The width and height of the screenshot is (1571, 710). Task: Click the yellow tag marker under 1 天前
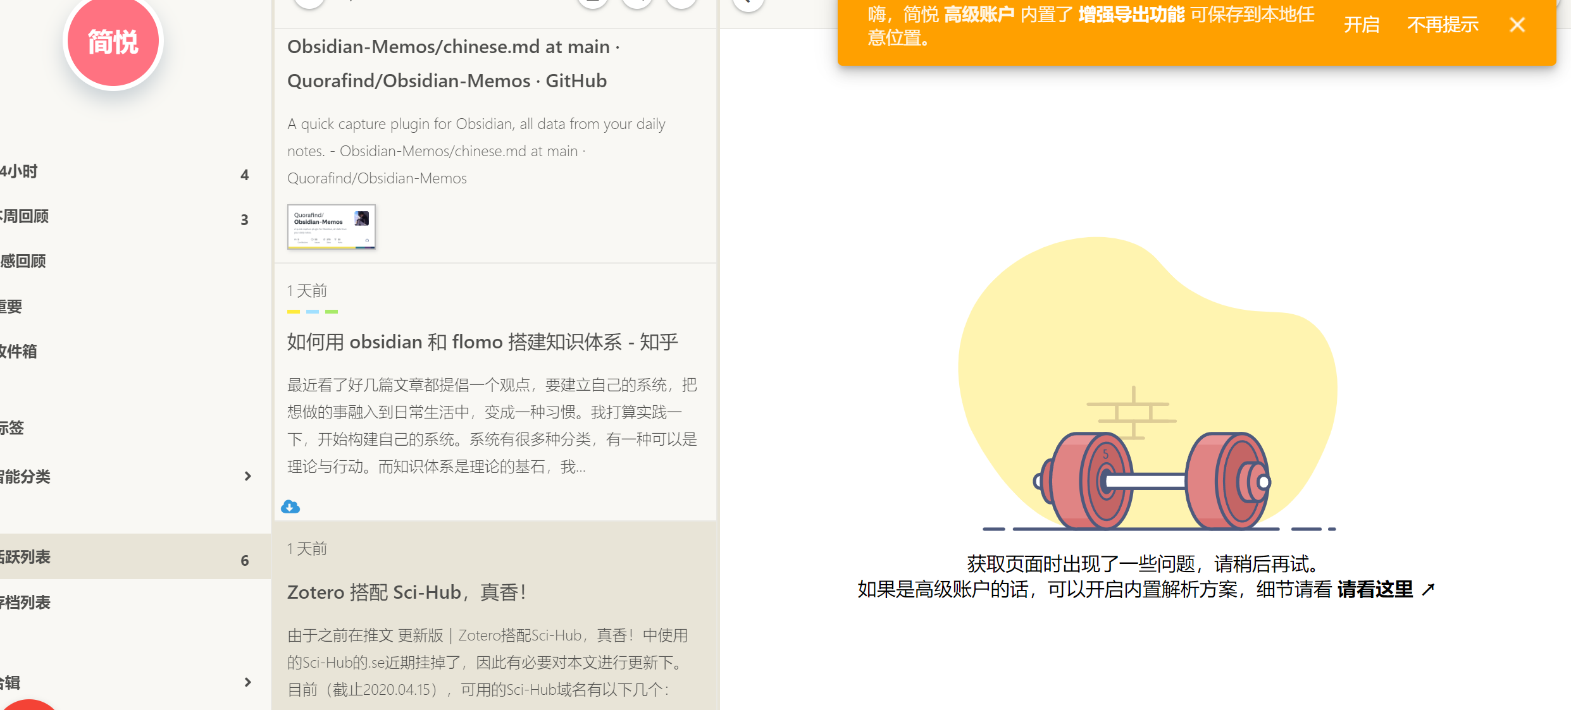point(294,312)
